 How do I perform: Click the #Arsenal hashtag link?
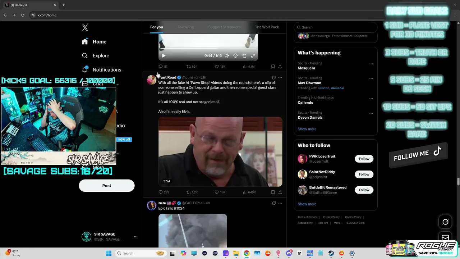tap(337, 88)
